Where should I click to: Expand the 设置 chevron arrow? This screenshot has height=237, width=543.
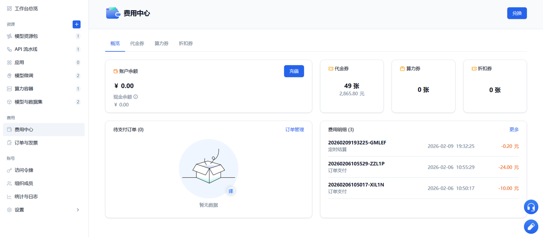point(78,210)
